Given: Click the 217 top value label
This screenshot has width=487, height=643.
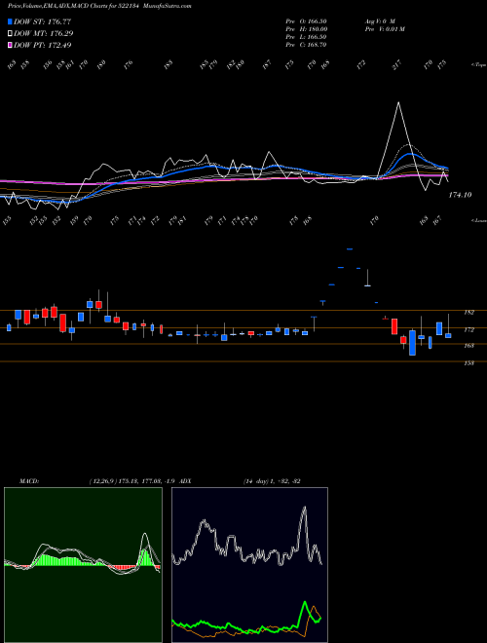Looking at the screenshot, I should (397, 65).
